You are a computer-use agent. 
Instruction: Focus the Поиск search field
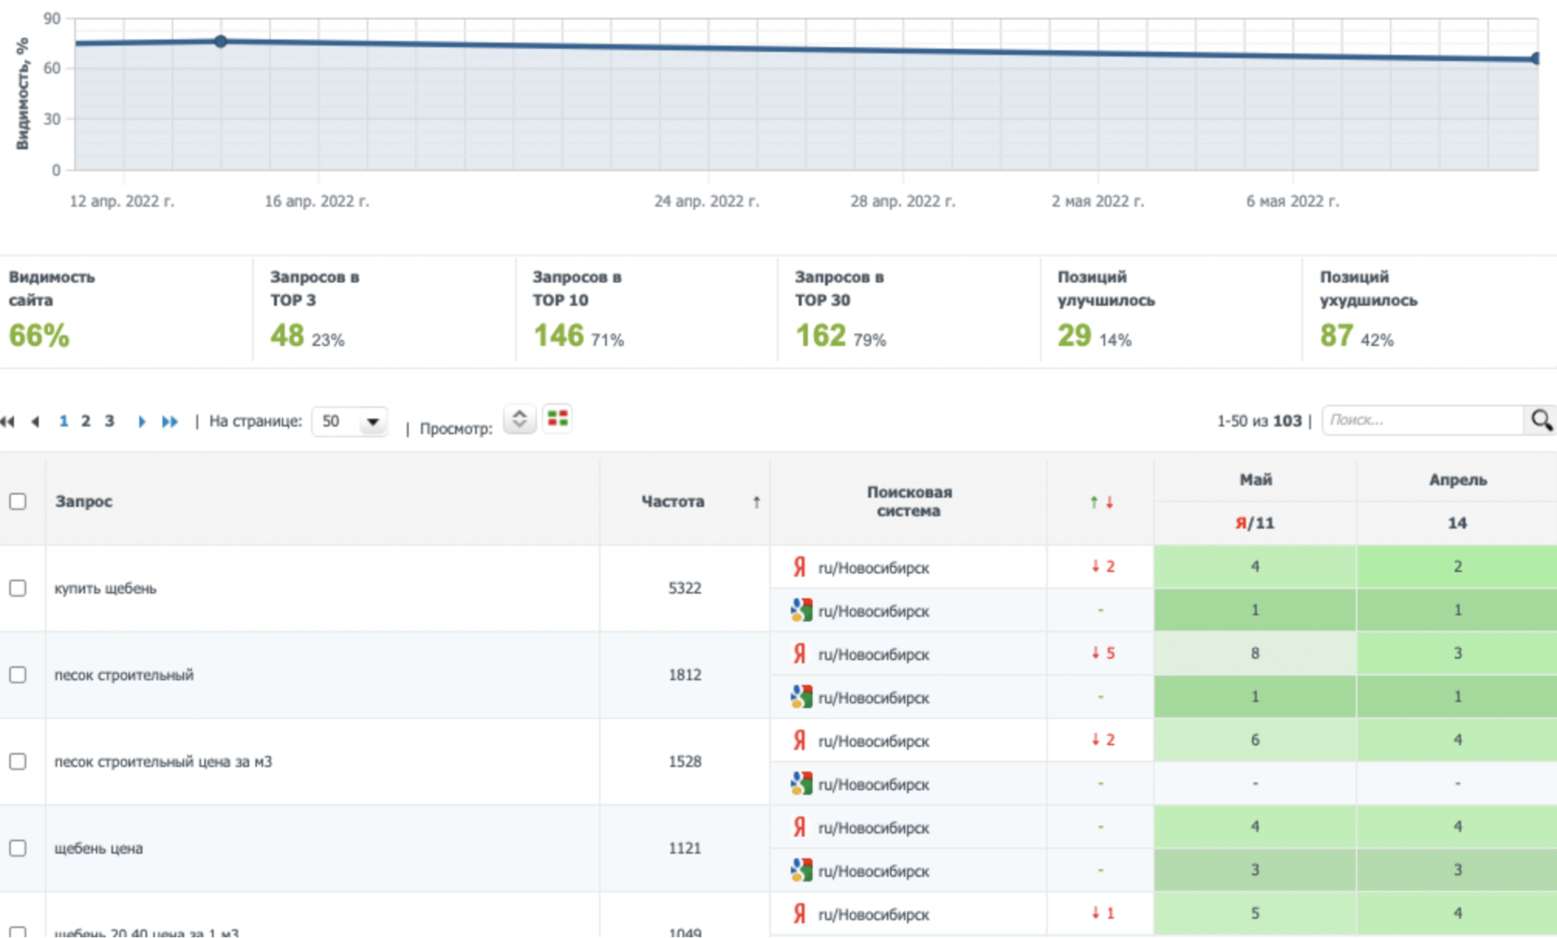1423,420
